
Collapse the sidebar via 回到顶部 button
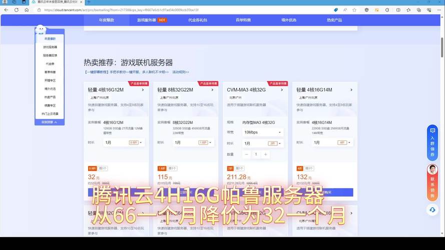pos(50,122)
